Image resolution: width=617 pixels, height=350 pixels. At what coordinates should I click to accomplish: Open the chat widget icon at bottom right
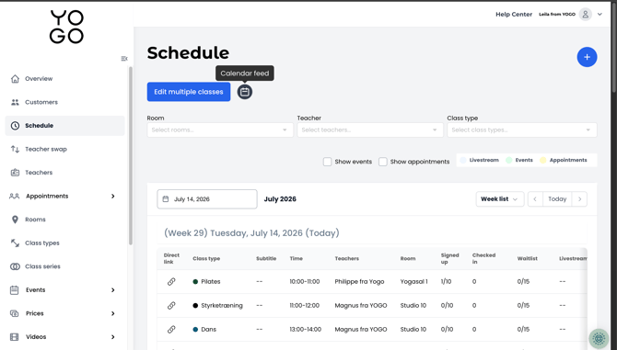599,338
